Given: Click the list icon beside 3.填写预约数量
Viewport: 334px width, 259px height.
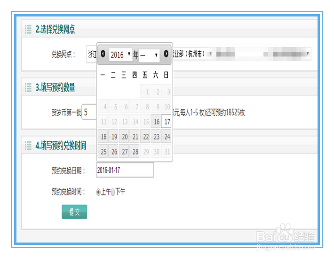Looking at the screenshot, I should [x=28, y=88].
